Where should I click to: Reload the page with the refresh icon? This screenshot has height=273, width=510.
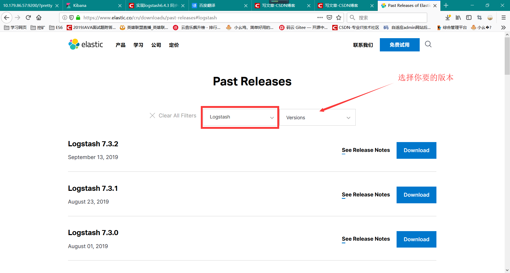tap(28, 17)
